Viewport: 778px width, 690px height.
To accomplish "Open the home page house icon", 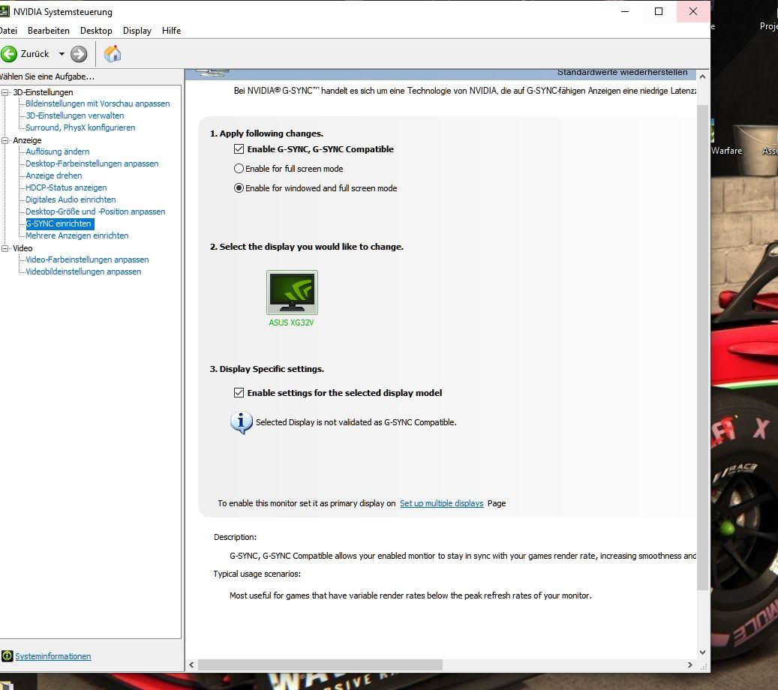I will point(113,53).
